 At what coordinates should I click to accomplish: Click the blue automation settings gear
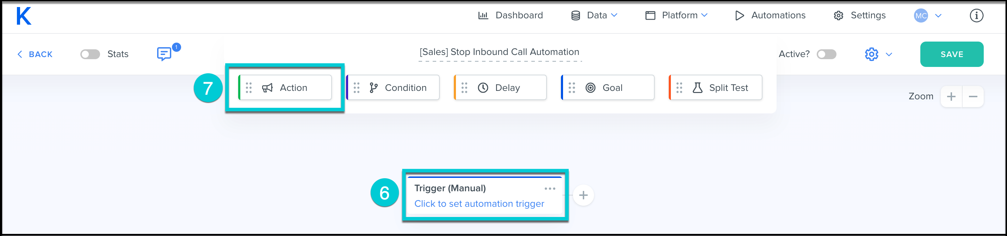coord(871,54)
